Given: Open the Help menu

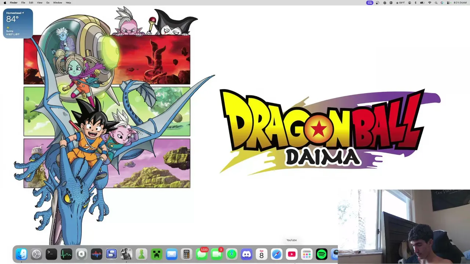Looking at the screenshot, I should click(x=68, y=3).
